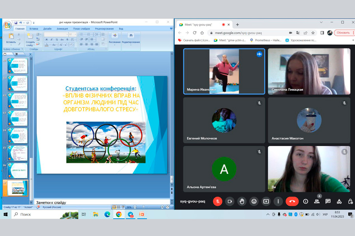Open the emoji reactions in Meet

point(254,201)
